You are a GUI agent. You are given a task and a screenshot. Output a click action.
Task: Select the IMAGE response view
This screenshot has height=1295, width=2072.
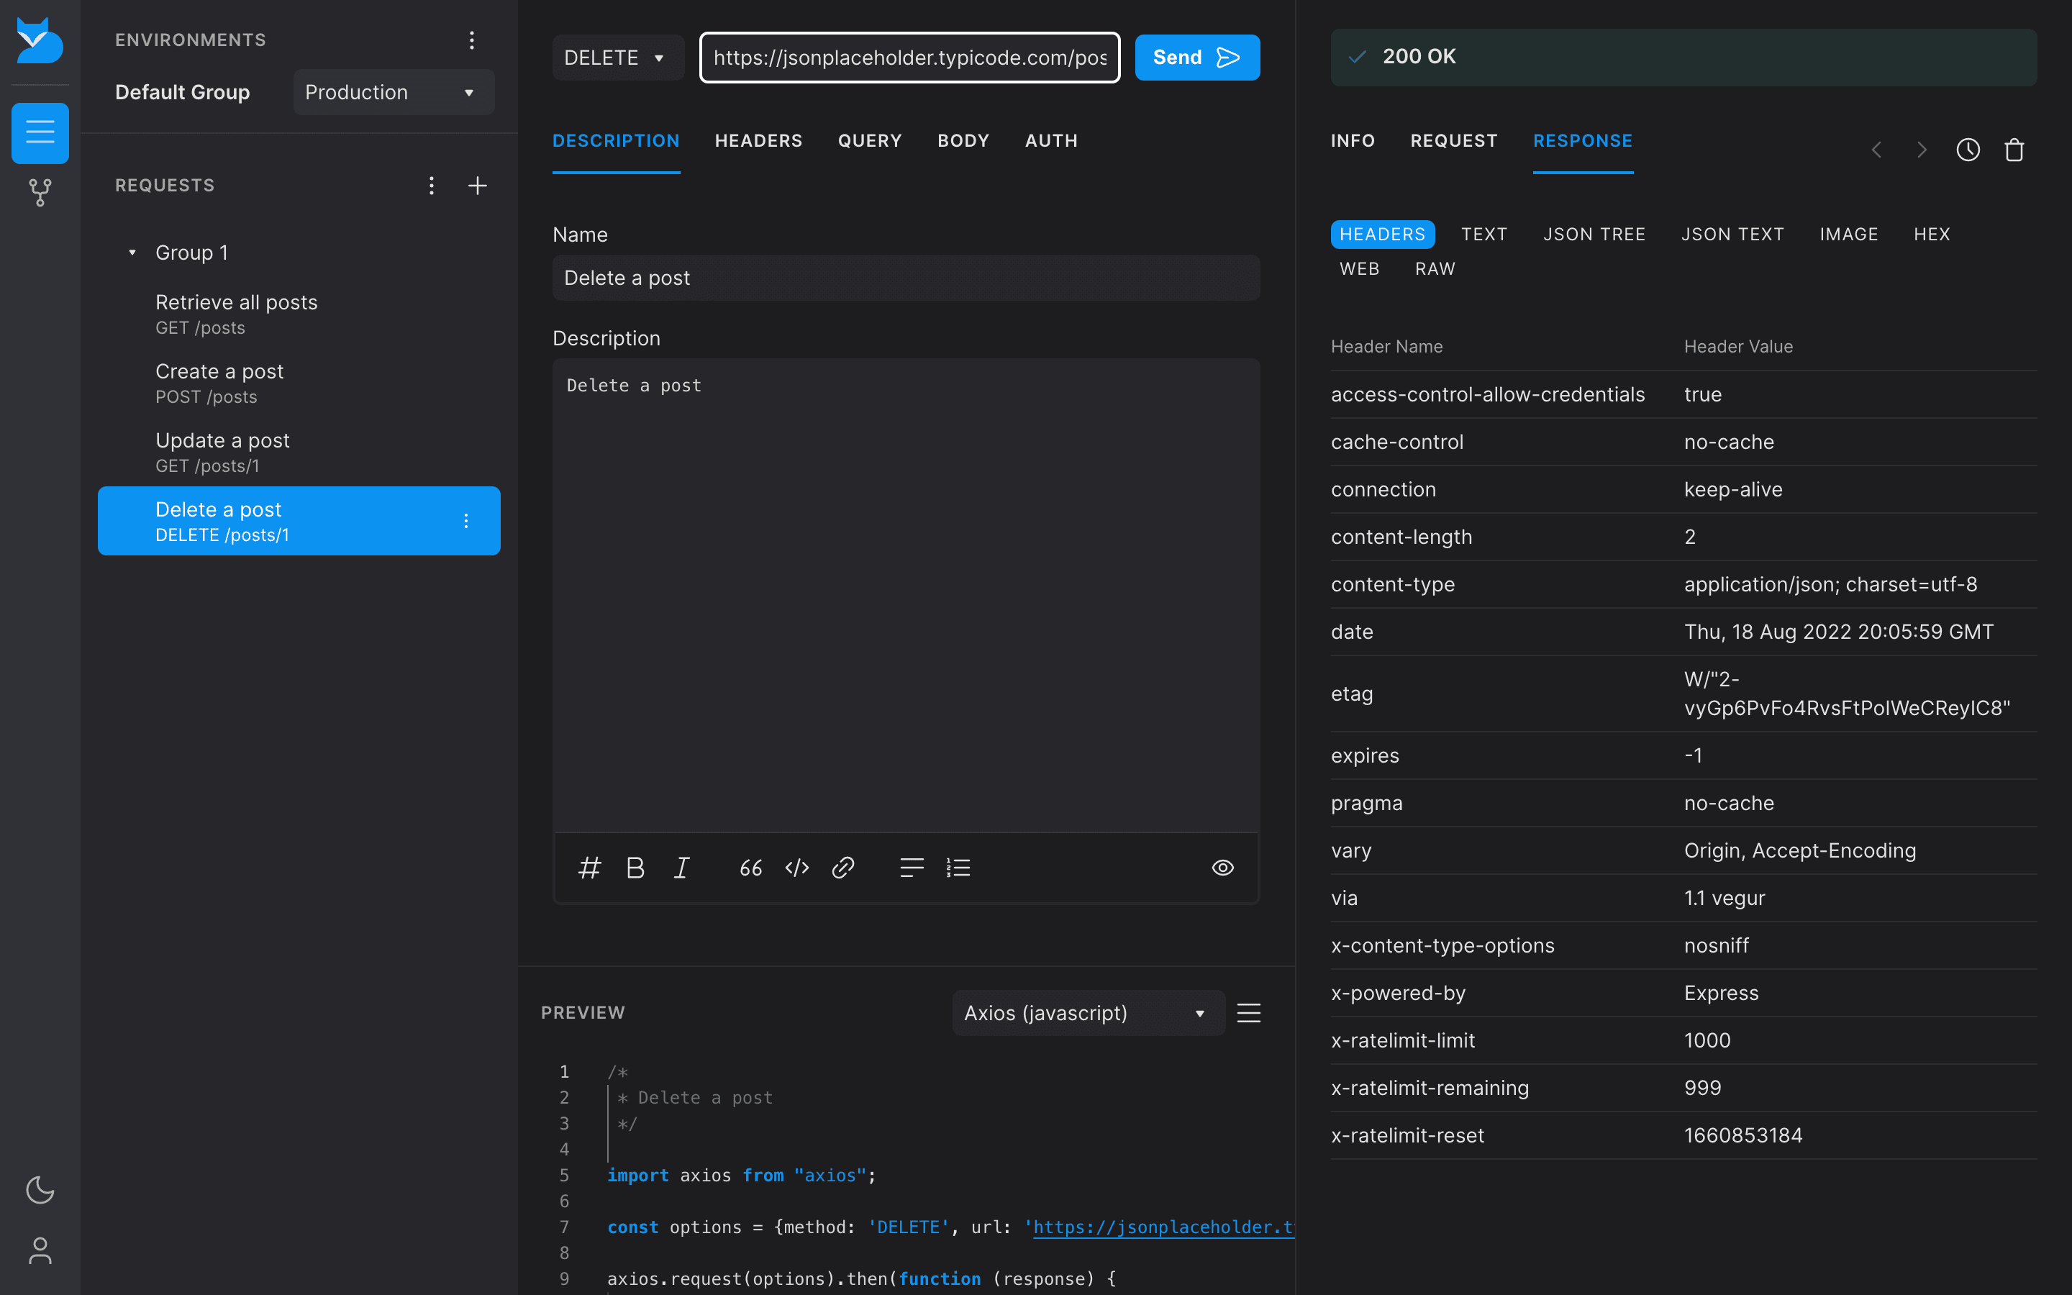pyautogui.click(x=1848, y=234)
